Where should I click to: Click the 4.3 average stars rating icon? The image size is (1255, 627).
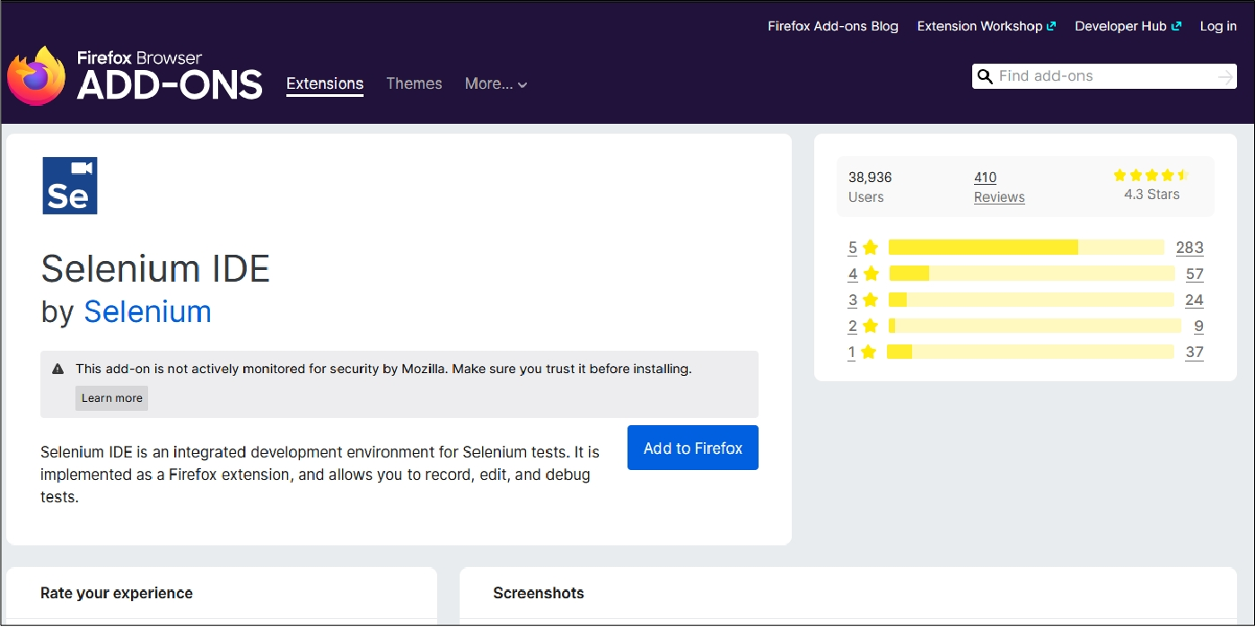click(1151, 176)
